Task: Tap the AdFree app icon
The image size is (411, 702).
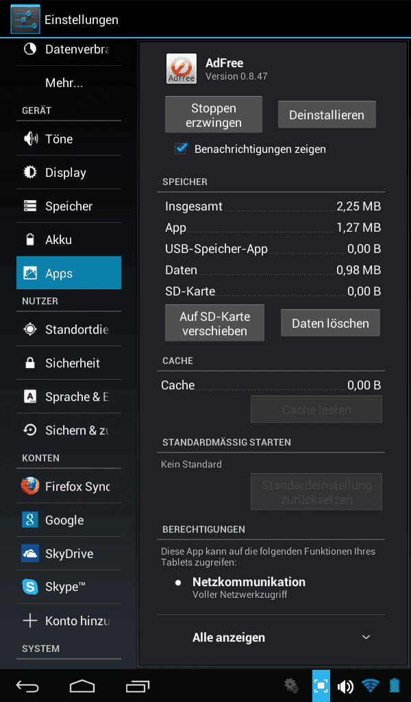Action: [181, 69]
